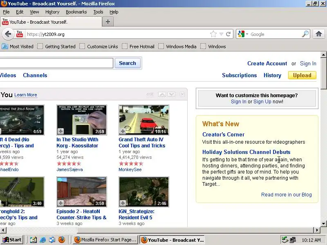The width and height of the screenshot is (327, 245).
Task: Click the URL address bar
Action: [x=117, y=34]
